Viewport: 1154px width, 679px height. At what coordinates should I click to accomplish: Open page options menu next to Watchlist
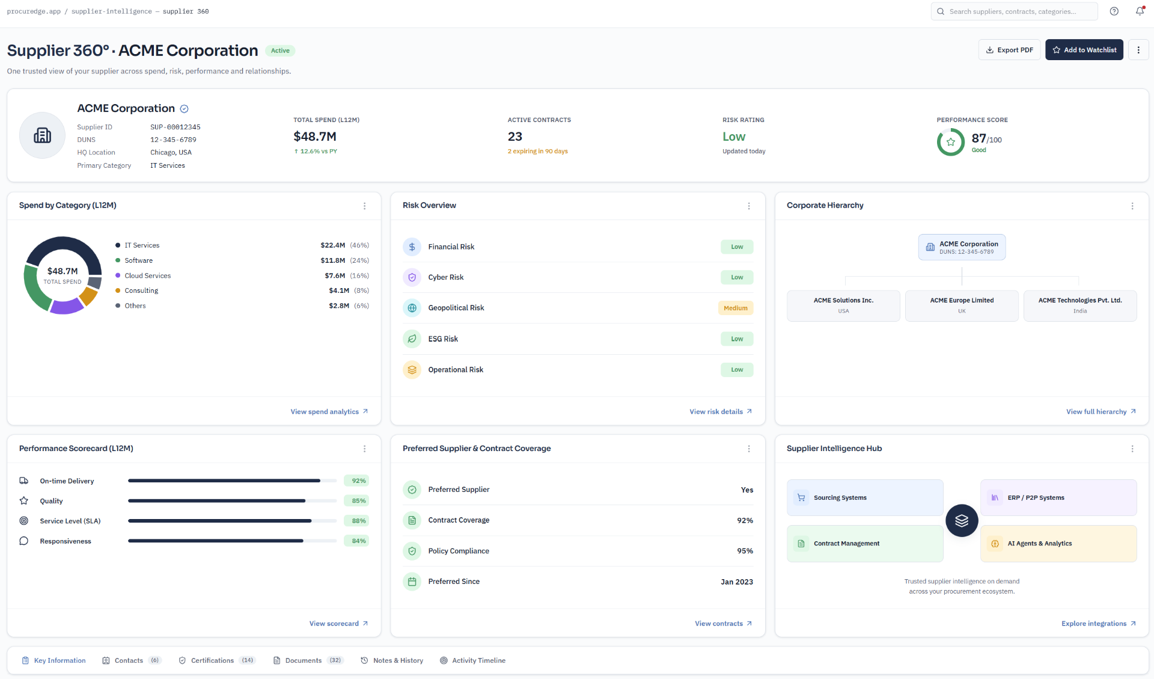[x=1138, y=50]
